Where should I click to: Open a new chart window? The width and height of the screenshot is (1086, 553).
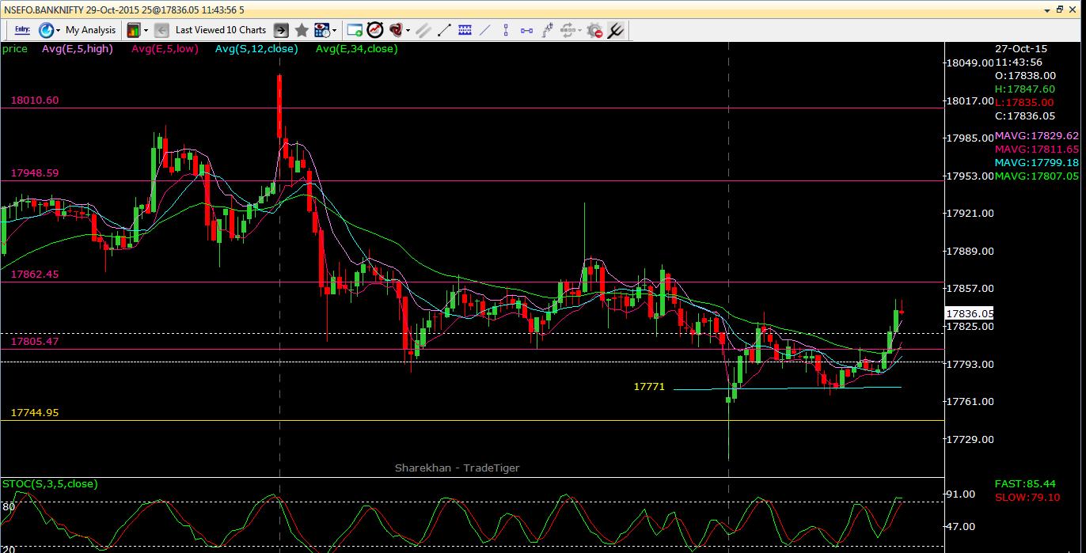point(356,31)
